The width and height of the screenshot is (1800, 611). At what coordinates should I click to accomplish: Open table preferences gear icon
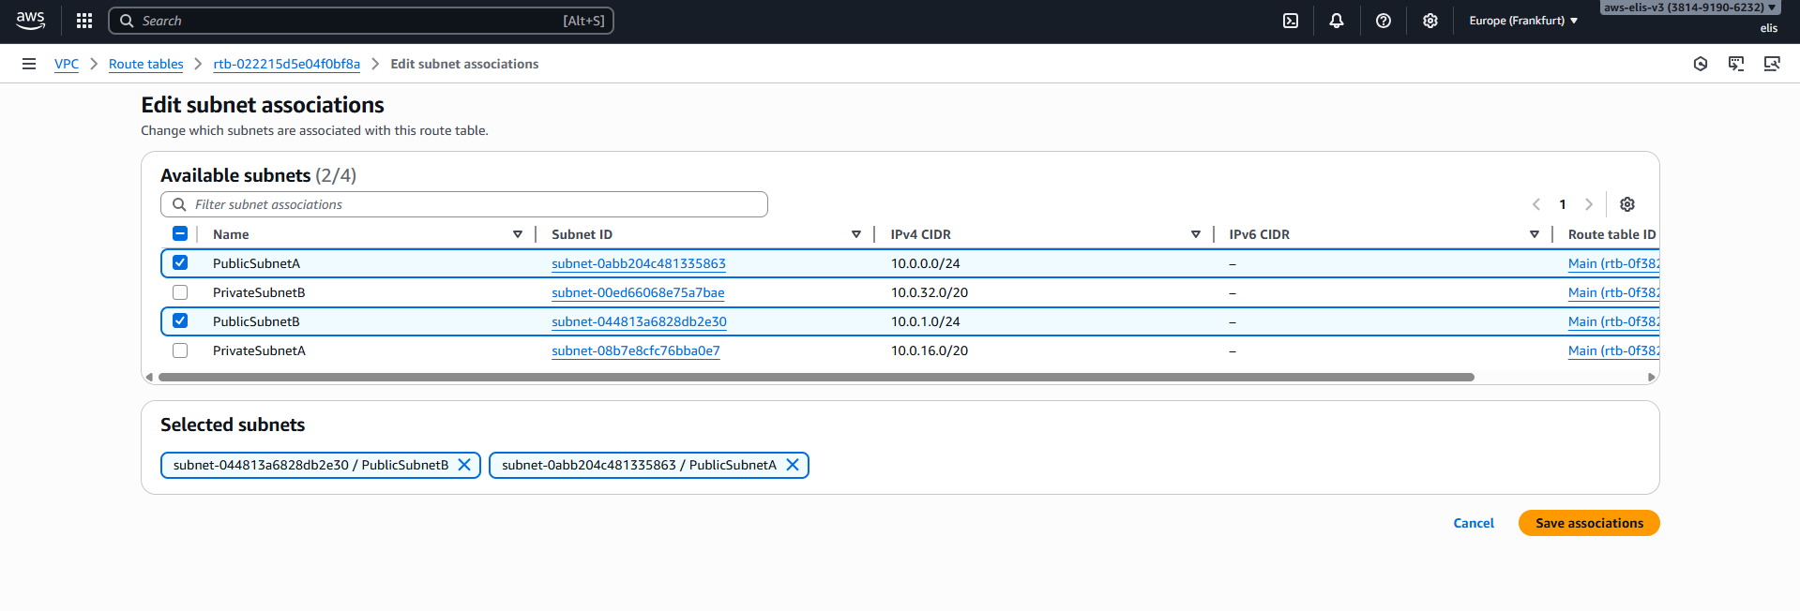[1627, 204]
